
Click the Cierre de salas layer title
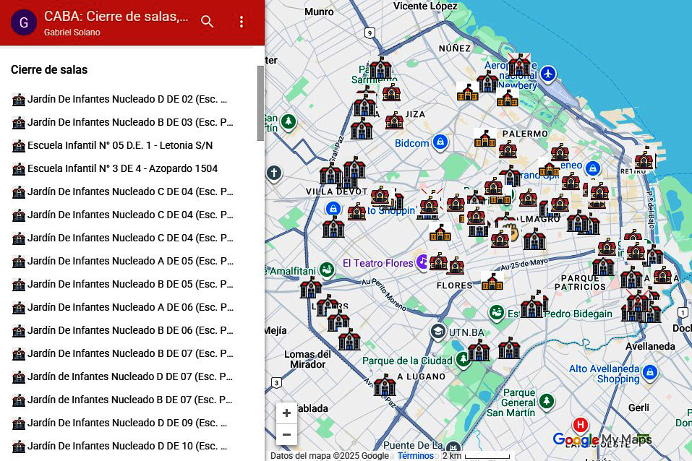(x=49, y=70)
